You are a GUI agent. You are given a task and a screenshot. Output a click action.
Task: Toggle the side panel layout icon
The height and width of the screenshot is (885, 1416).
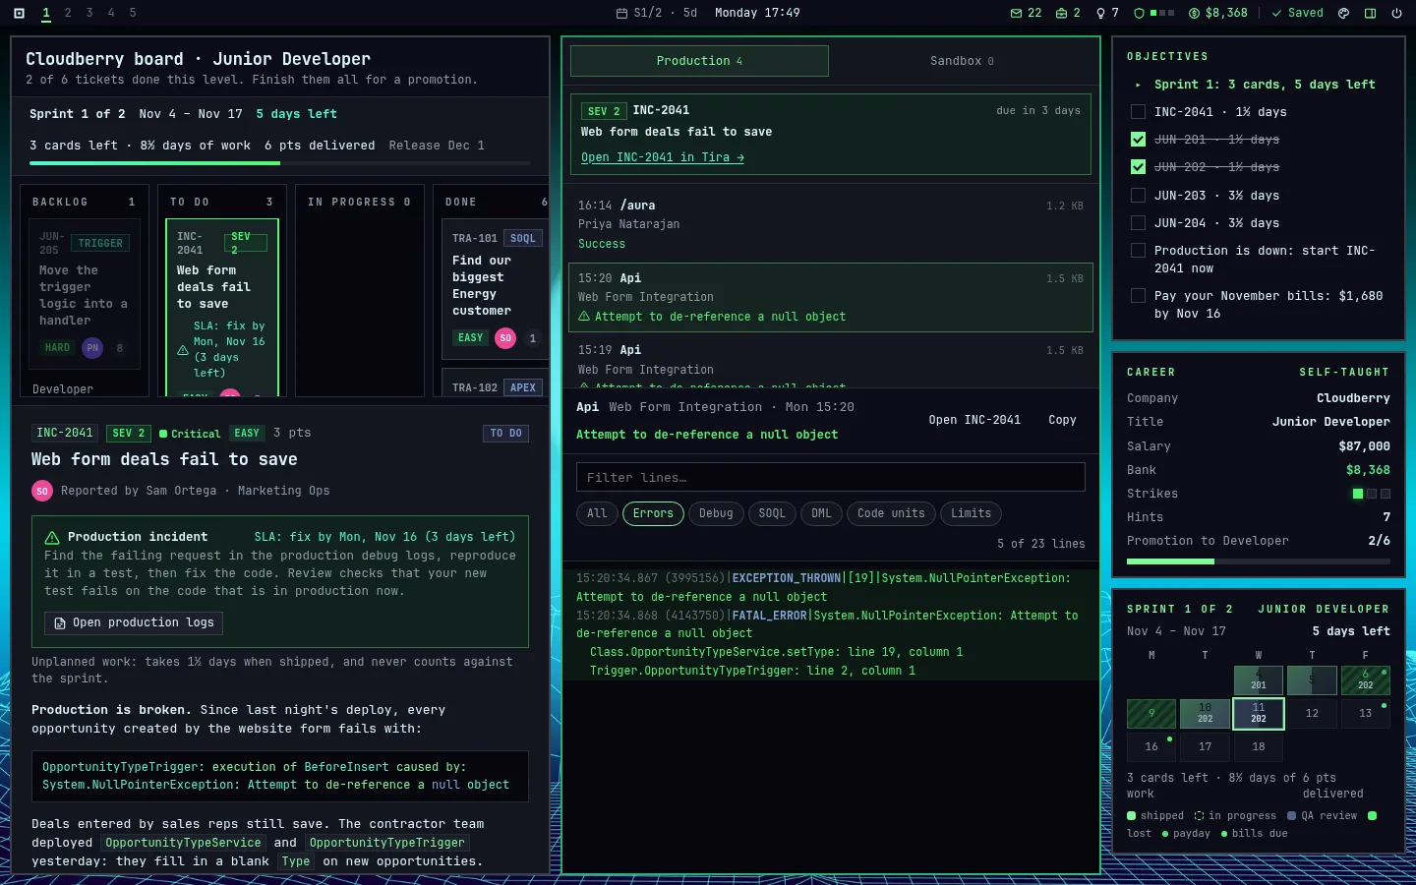[1370, 13]
